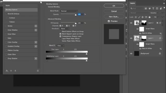This screenshot has width=166, height=93.
Task: Open the fx effects menu icon
Action: tap(7, 71)
